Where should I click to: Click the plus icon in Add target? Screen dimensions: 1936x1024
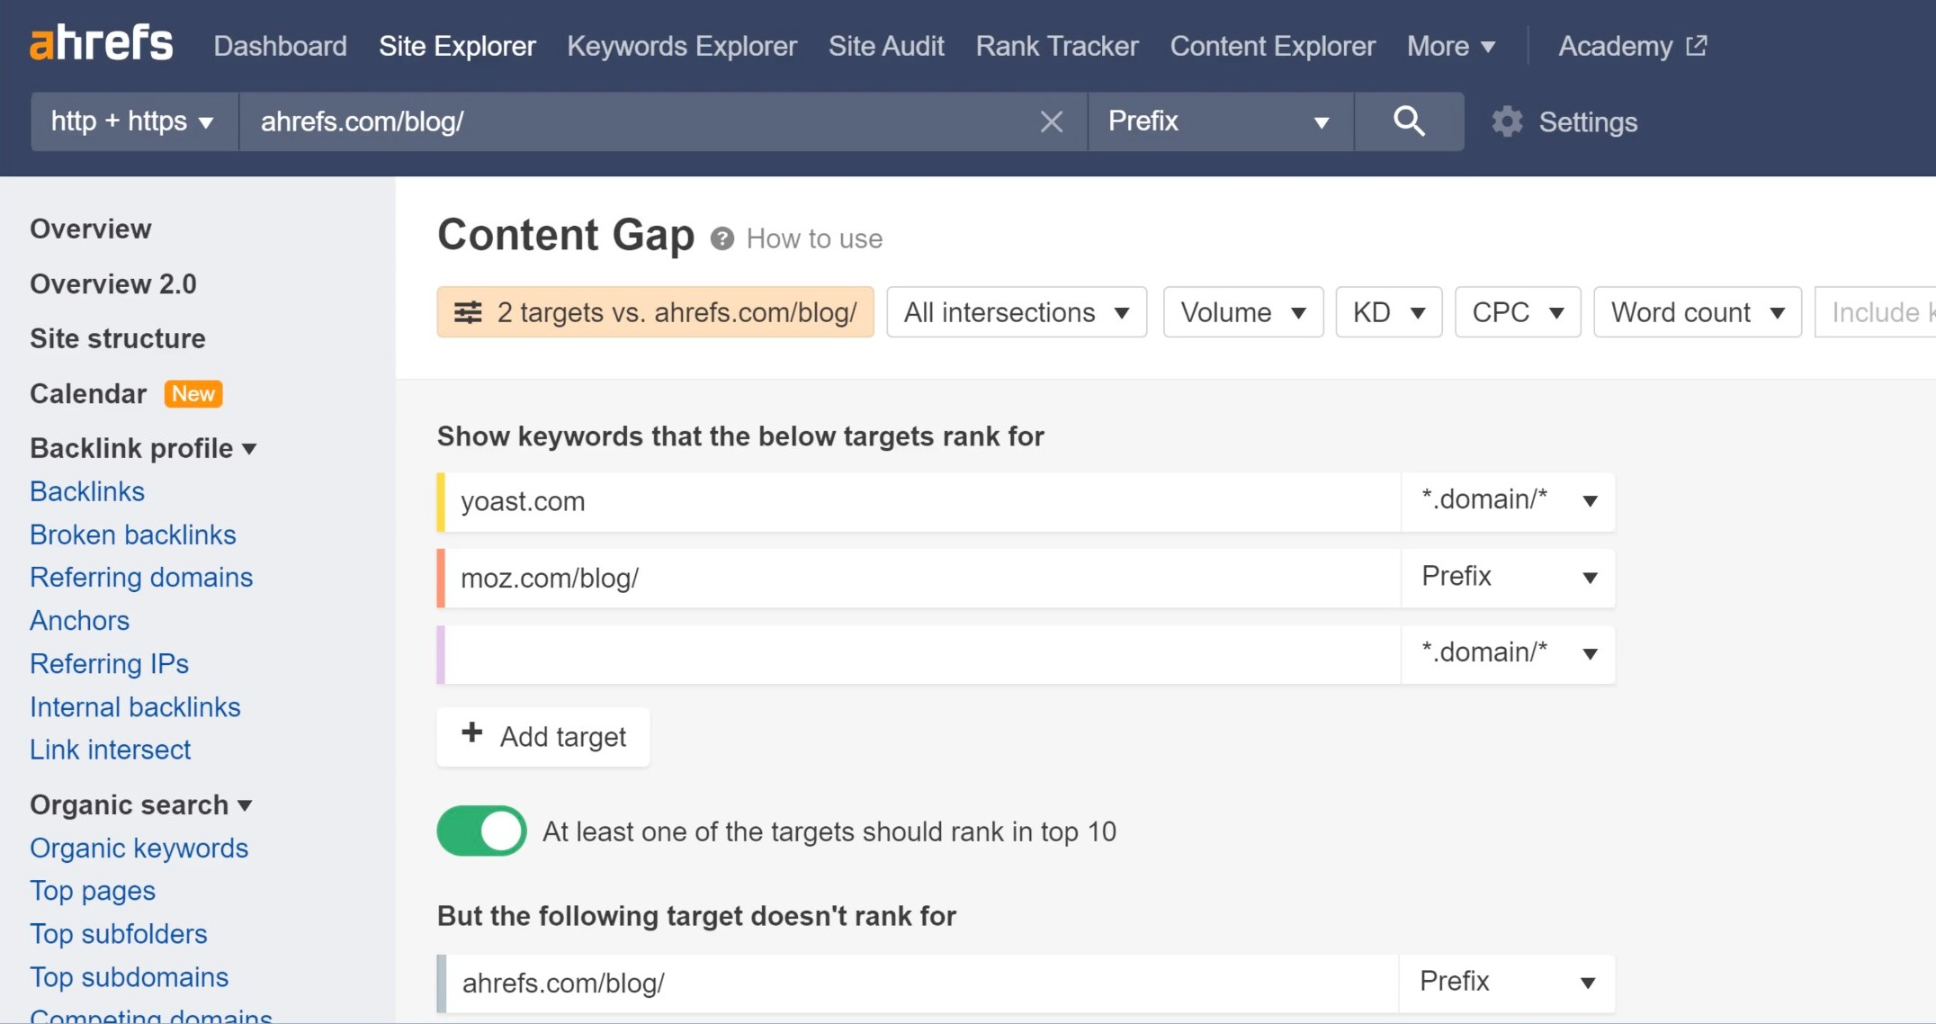coord(471,732)
